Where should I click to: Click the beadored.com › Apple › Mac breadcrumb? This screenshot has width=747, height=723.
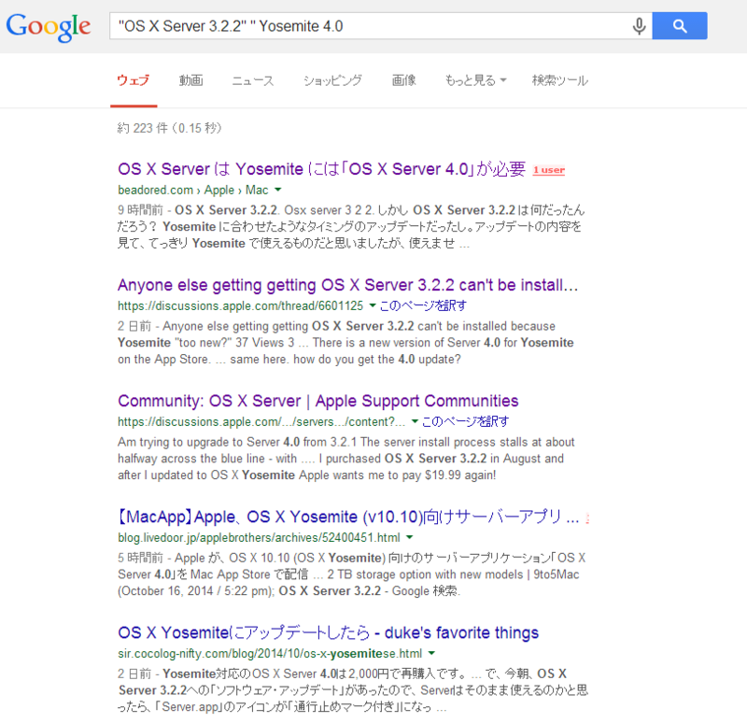point(193,191)
